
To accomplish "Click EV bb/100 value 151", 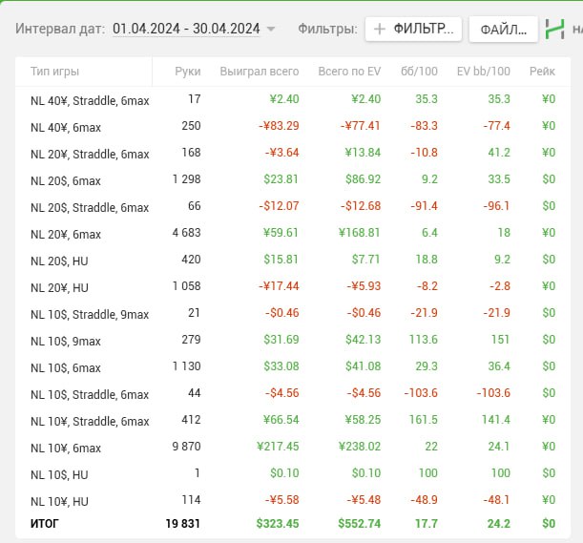I will 500,340.
